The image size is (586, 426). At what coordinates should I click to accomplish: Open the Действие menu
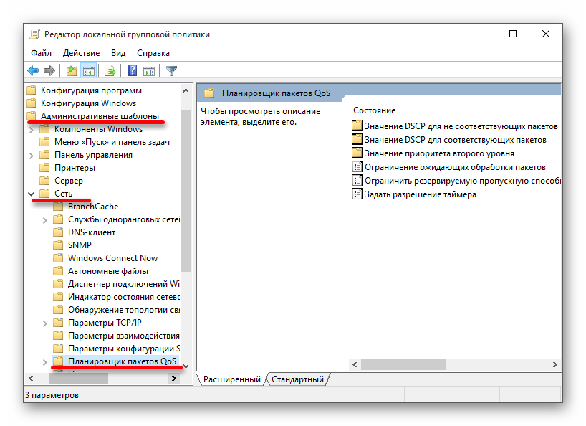tap(81, 53)
